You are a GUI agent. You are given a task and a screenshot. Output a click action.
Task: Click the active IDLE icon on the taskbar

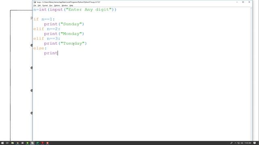pos(32,143)
